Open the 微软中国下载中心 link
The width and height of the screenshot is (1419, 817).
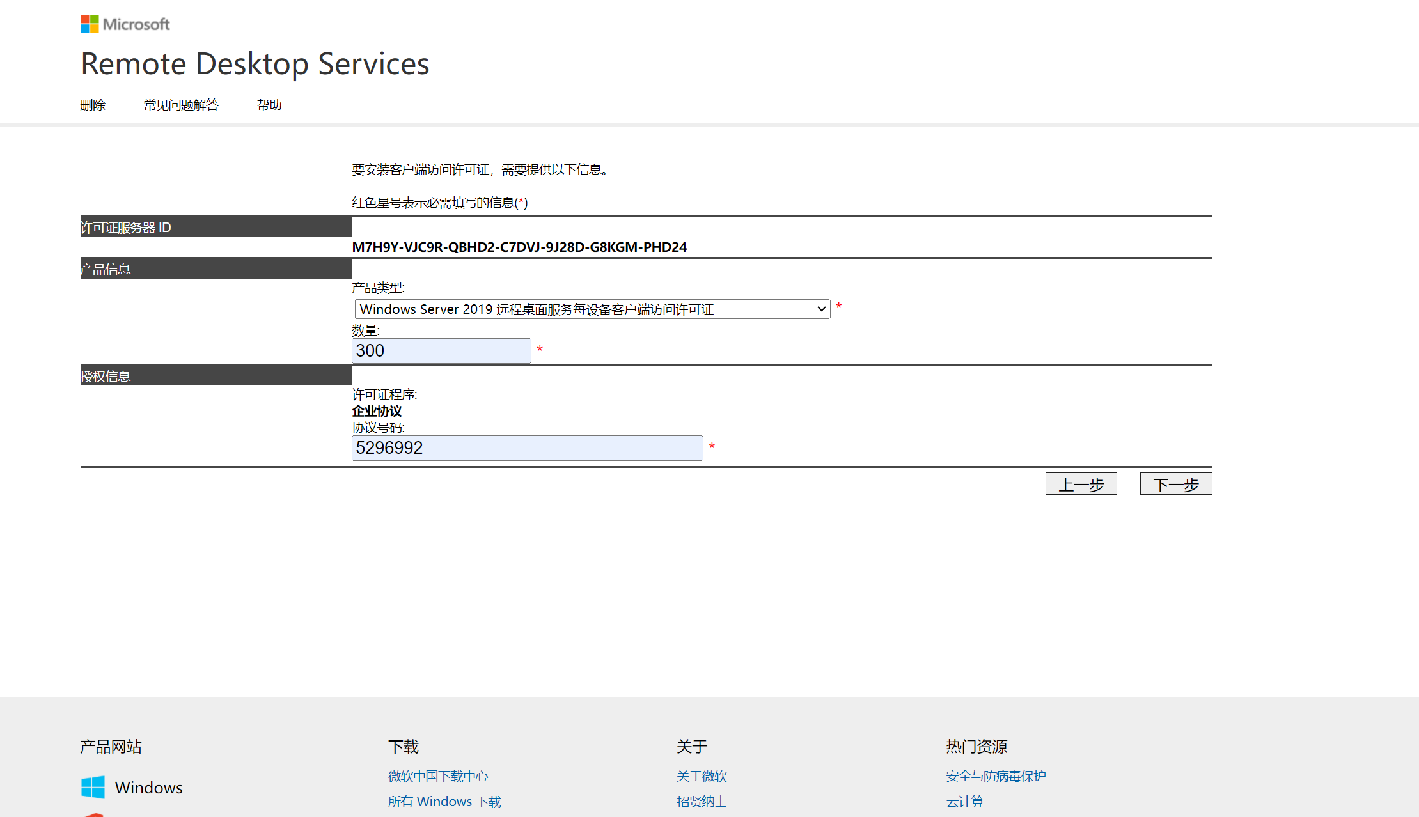click(438, 776)
